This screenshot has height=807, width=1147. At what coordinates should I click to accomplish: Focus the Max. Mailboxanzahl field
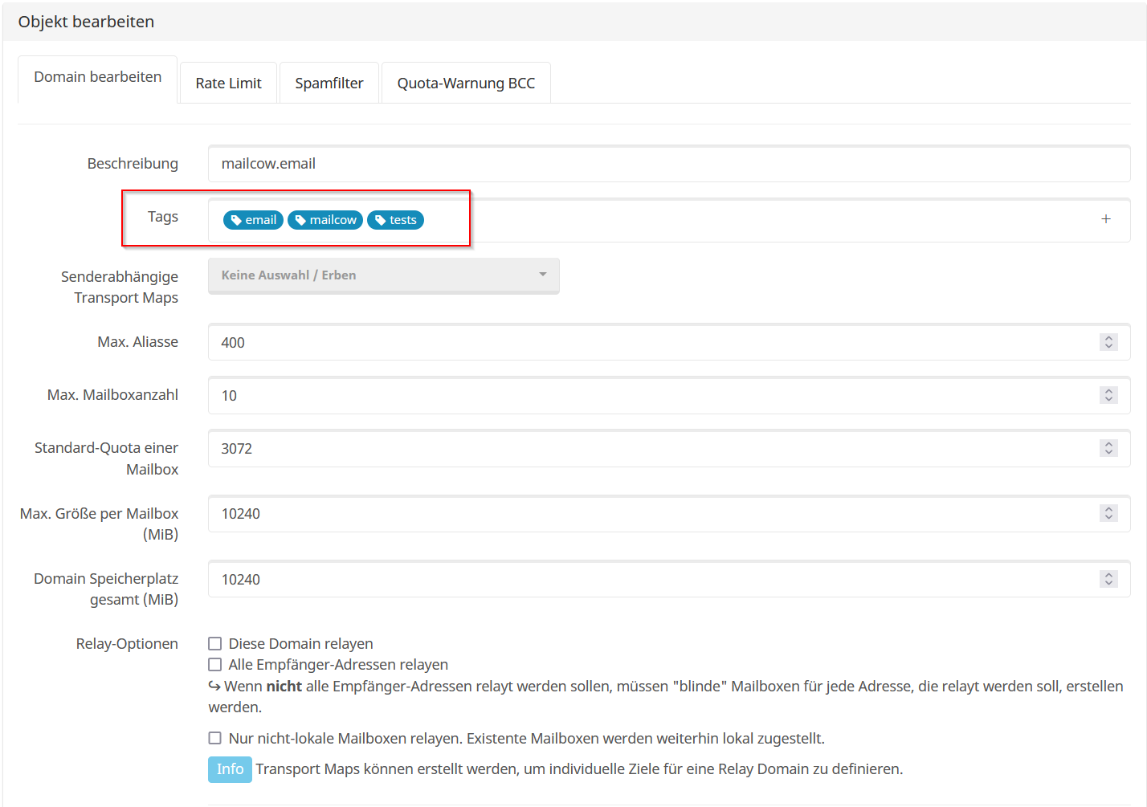[669, 396]
